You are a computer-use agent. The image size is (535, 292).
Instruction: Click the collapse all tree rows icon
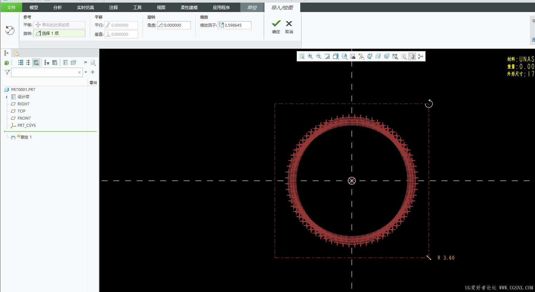pos(28,62)
